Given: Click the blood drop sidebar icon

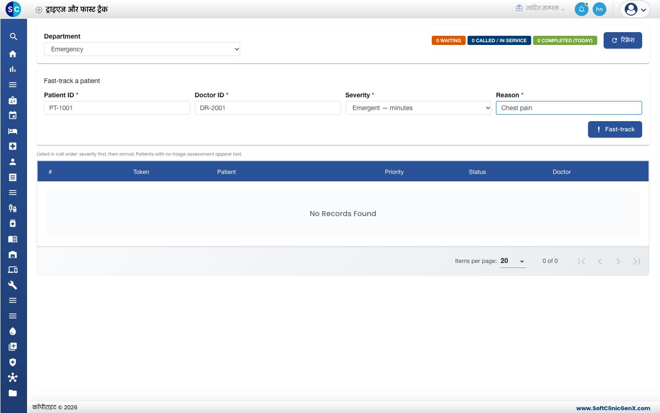Looking at the screenshot, I should click(x=13, y=331).
